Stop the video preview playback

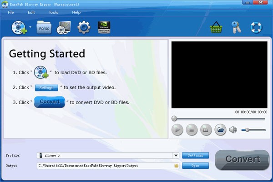click(x=192, y=130)
